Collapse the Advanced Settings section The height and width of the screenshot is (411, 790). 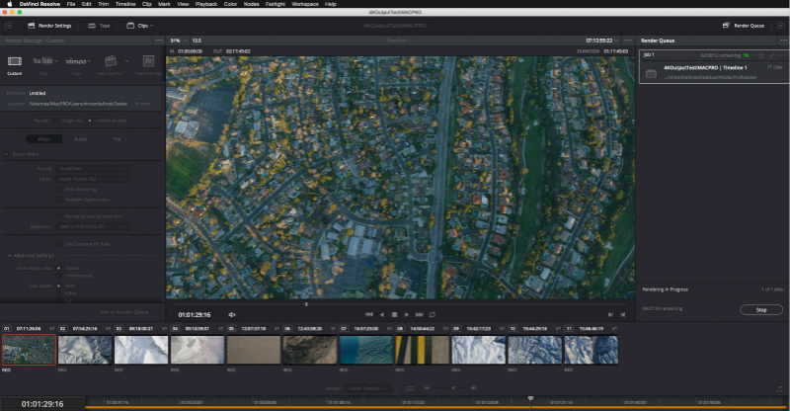[9, 256]
